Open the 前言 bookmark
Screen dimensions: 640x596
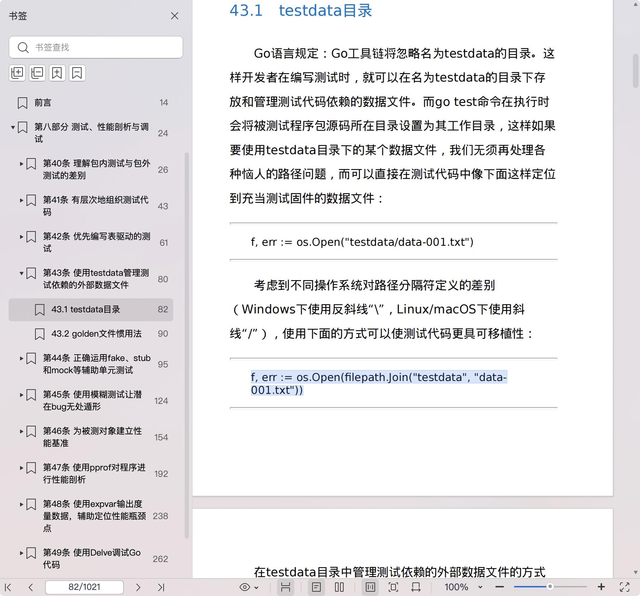click(43, 103)
